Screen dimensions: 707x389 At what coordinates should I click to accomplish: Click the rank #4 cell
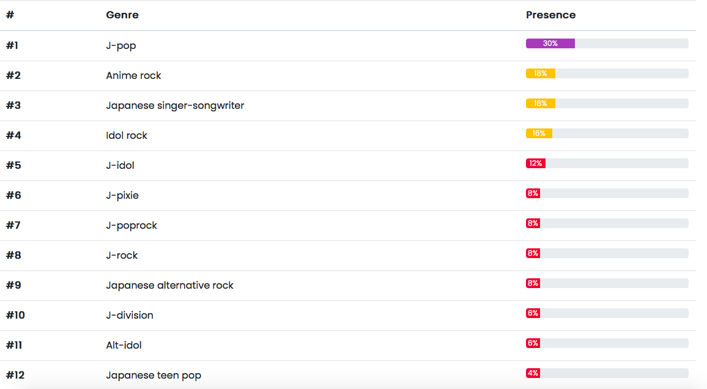pos(13,135)
